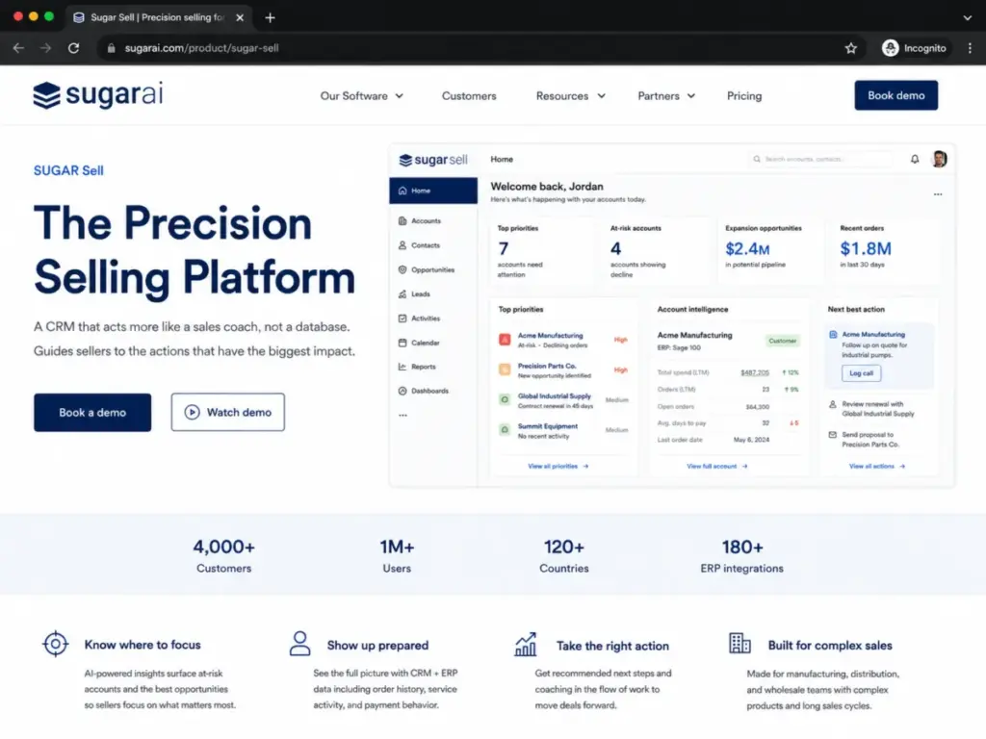Select the Sugar Sell browser tab

tap(158, 17)
